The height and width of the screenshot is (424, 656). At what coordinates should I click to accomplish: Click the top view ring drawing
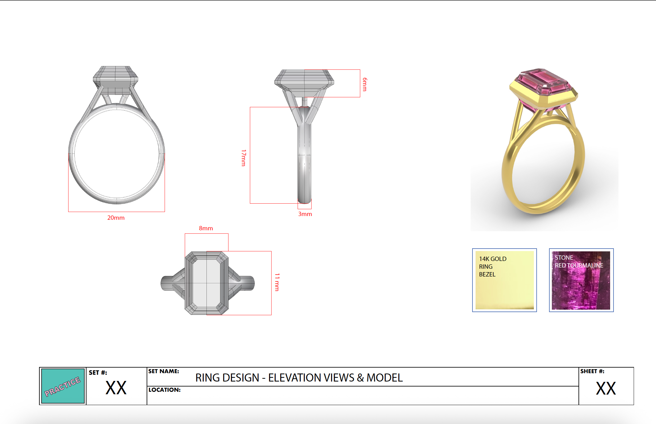point(207,283)
